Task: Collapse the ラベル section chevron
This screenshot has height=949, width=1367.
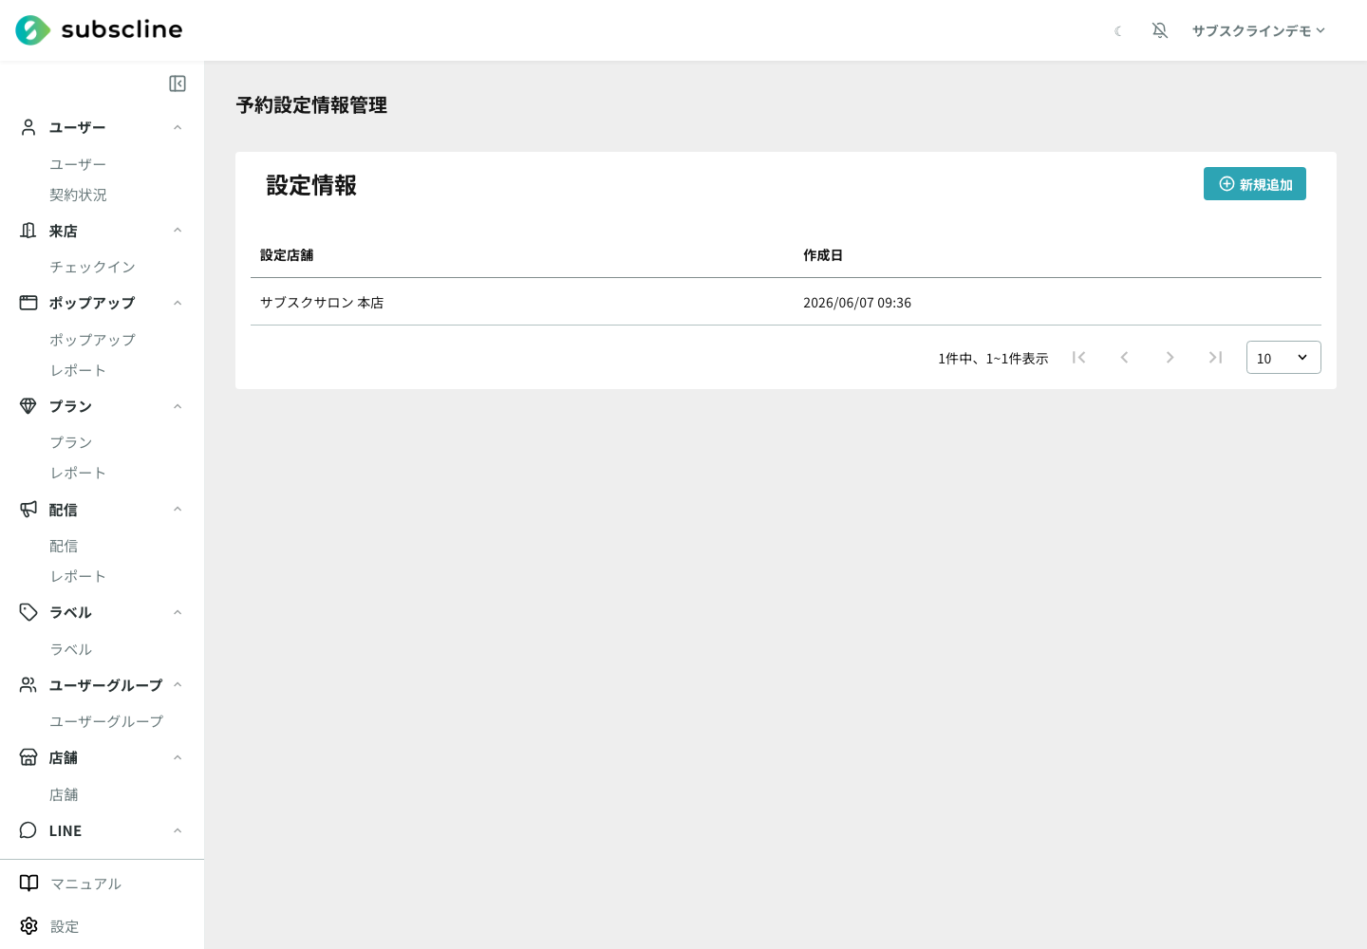Action: pos(178,612)
